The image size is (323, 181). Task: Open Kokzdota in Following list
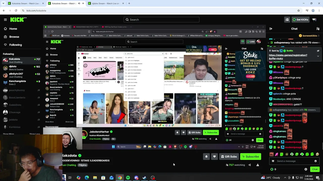(x=21, y=60)
